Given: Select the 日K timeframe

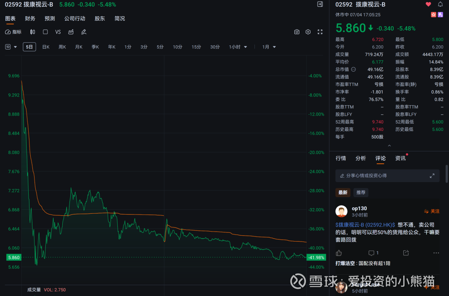Looking at the screenshot, I should 46,47.
